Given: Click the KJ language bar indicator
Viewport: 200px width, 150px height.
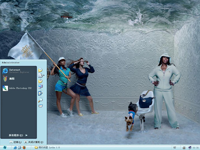Looking at the screenshot, I should 175,147.
